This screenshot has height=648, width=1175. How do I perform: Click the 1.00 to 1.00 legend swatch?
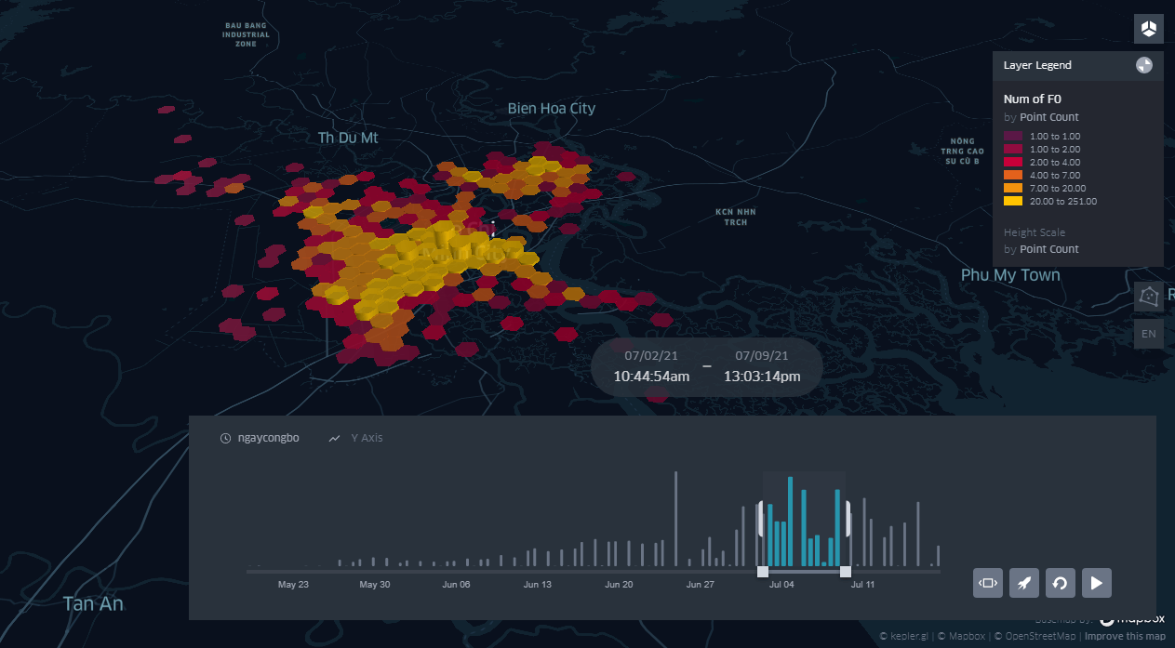[x=1011, y=136]
